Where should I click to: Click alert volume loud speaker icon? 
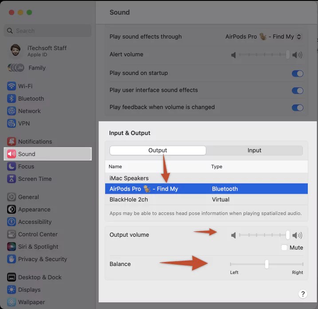tap(297, 55)
